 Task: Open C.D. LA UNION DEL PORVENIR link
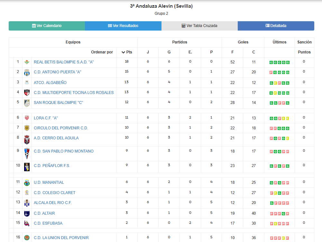61,238
